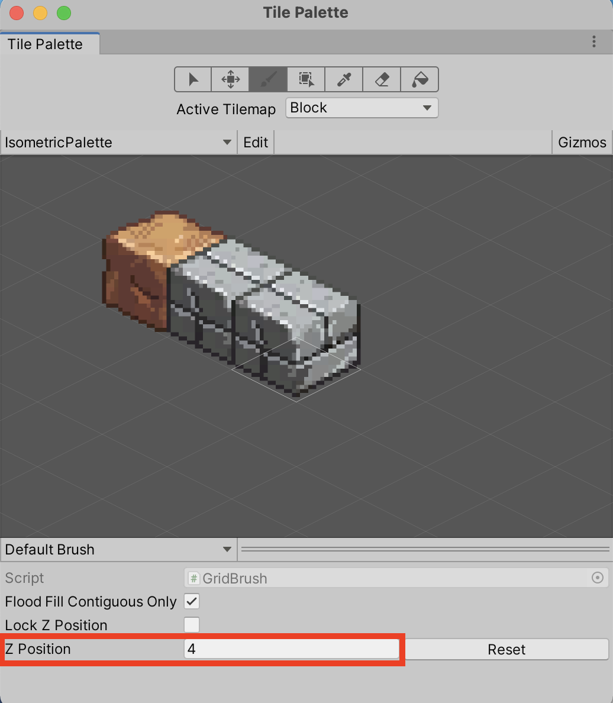Open the Tile Palette options menu (three dots)
This screenshot has width=613, height=703.
(593, 41)
